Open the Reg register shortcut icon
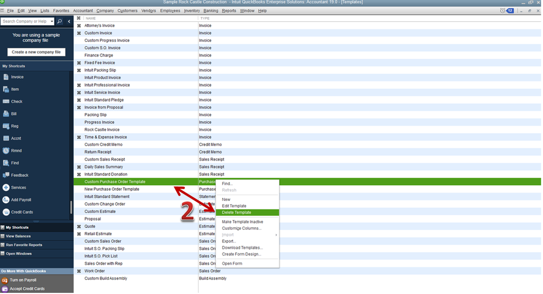This screenshot has height=294, width=543. 6,126
